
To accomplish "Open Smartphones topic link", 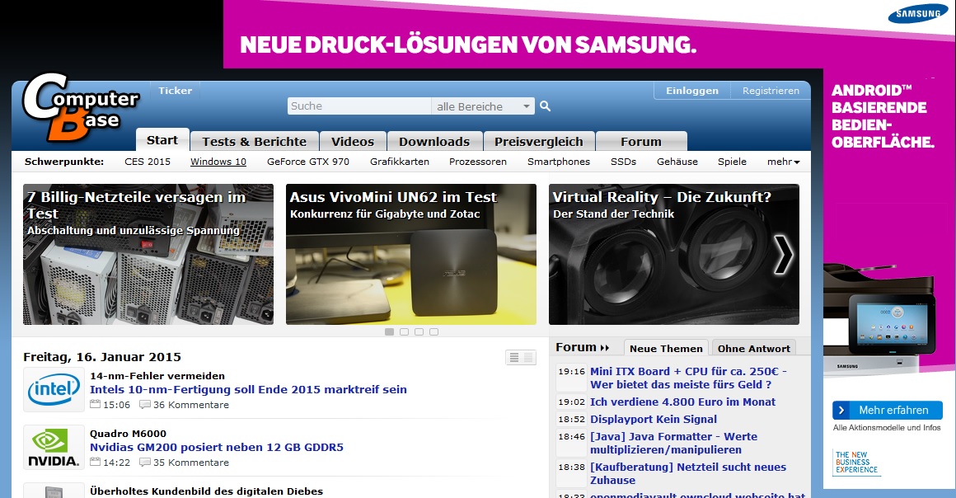I will 559,162.
